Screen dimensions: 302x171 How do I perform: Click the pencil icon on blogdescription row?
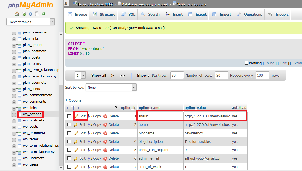point(76,142)
